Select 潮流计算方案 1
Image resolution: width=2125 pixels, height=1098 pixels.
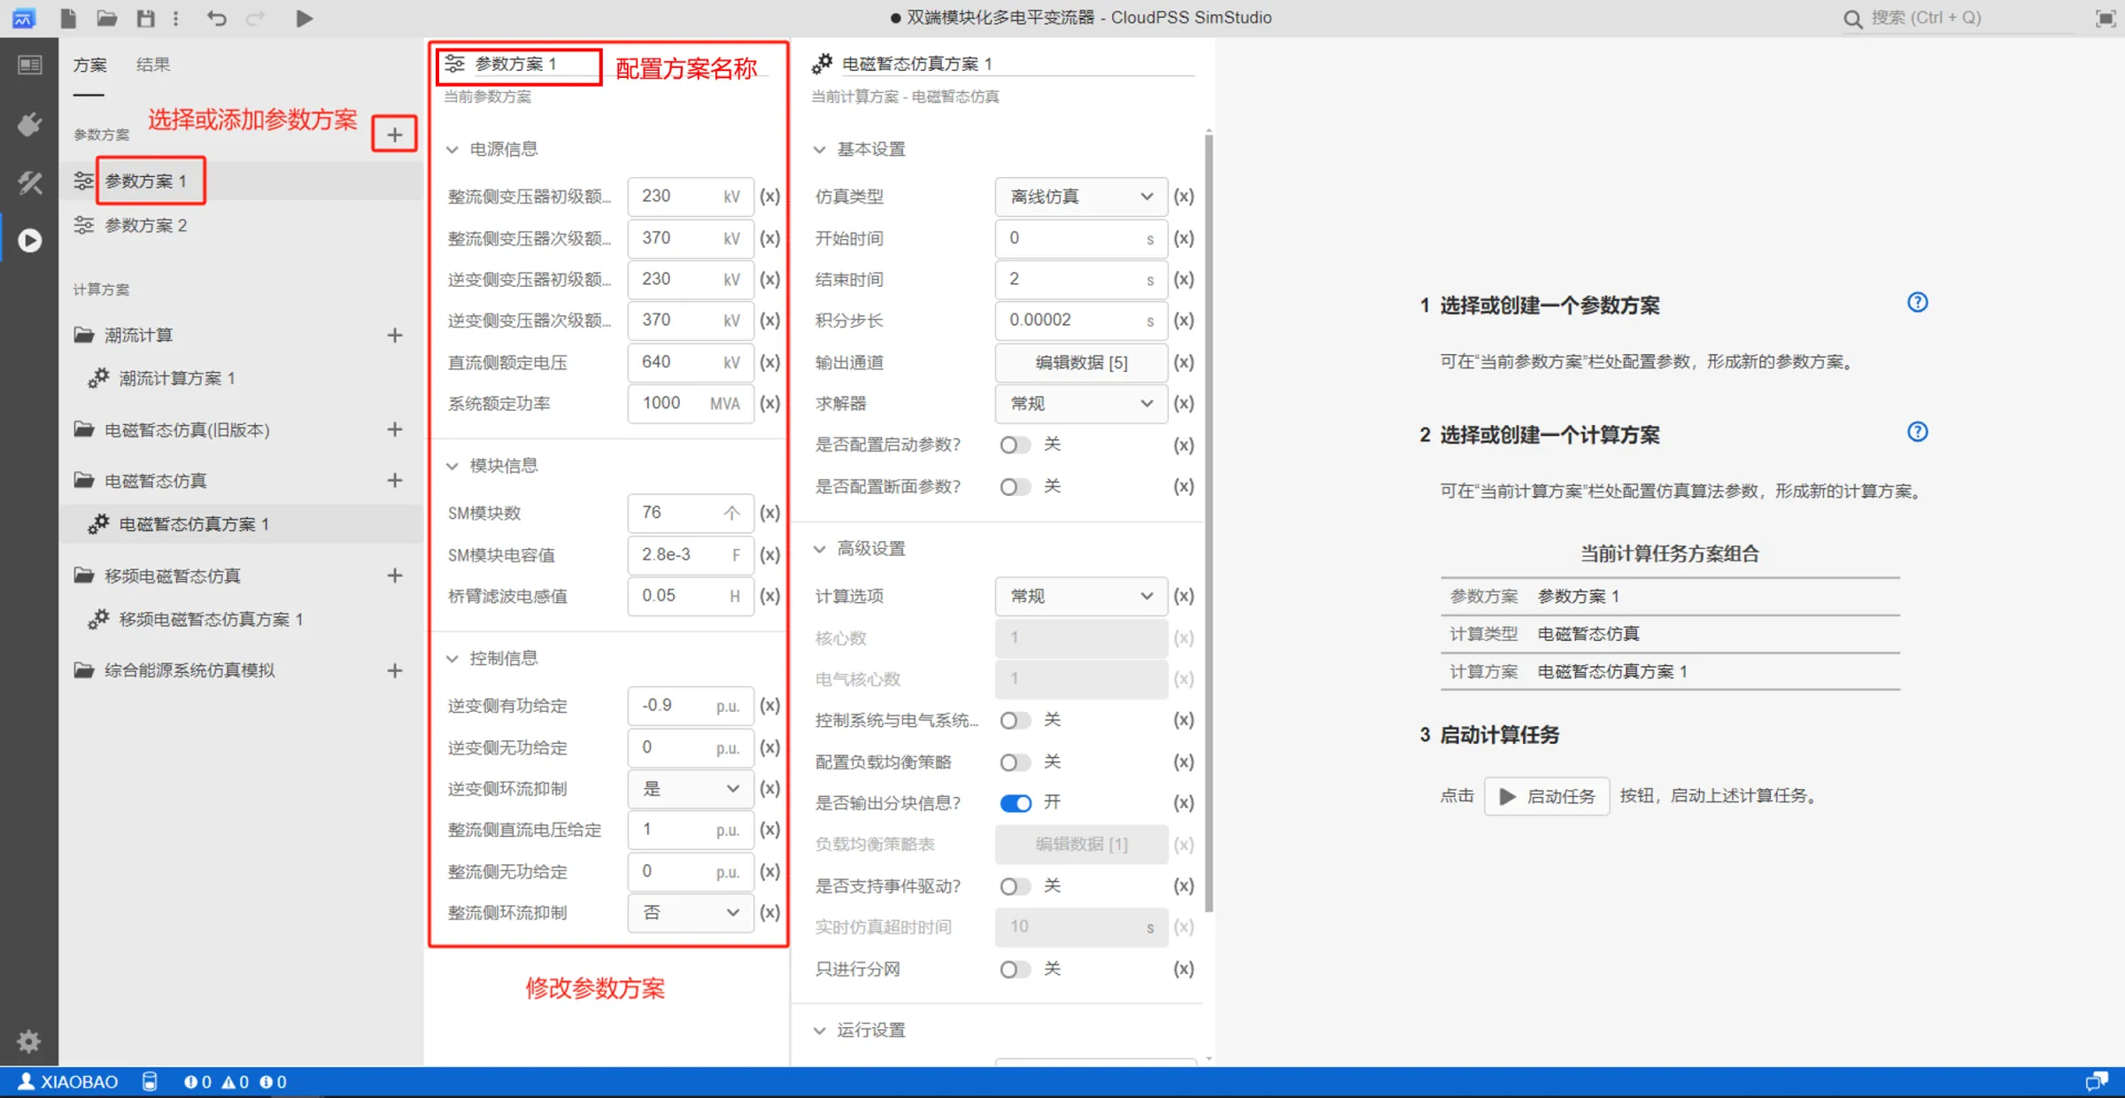241,378
